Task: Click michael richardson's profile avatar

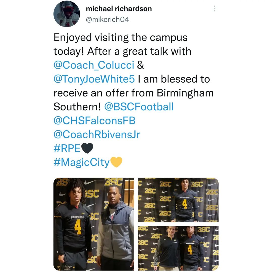Action: click(x=66, y=14)
